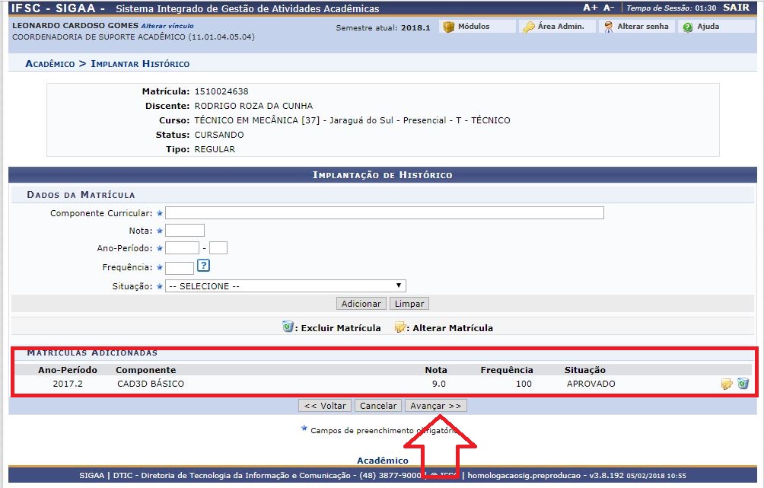This screenshot has width=764, height=488.
Task: Click the Avançar >> button
Action: point(435,406)
